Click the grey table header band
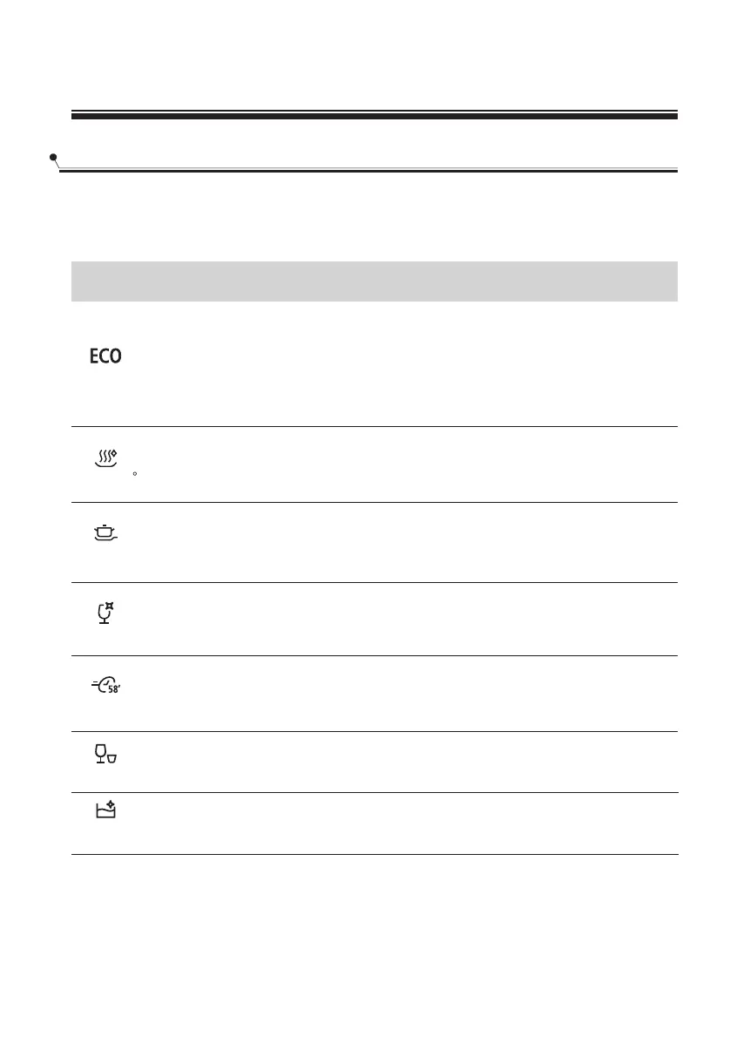This screenshot has height=1037, width=730. (x=375, y=281)
